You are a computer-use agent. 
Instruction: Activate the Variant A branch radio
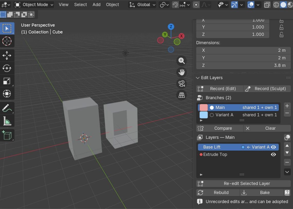pos(212,115)
